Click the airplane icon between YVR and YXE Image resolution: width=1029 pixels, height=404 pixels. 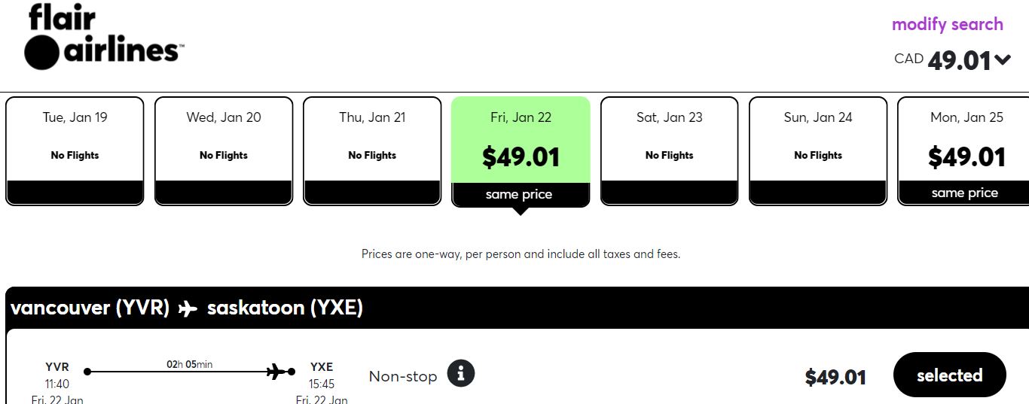click(x=188, y=308)
